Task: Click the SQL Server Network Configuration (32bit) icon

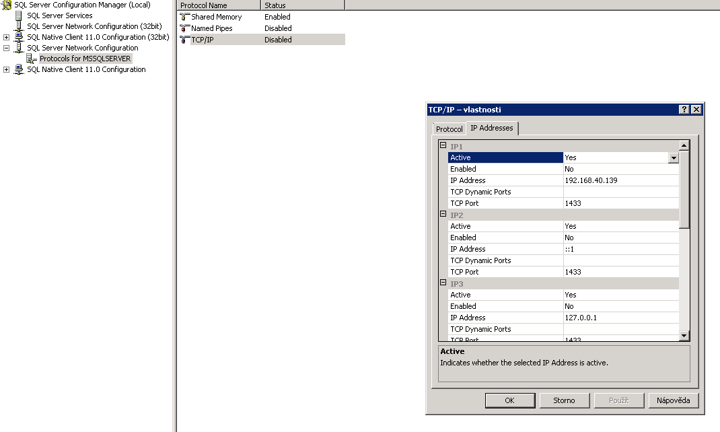Action: (x=19, y=27)
